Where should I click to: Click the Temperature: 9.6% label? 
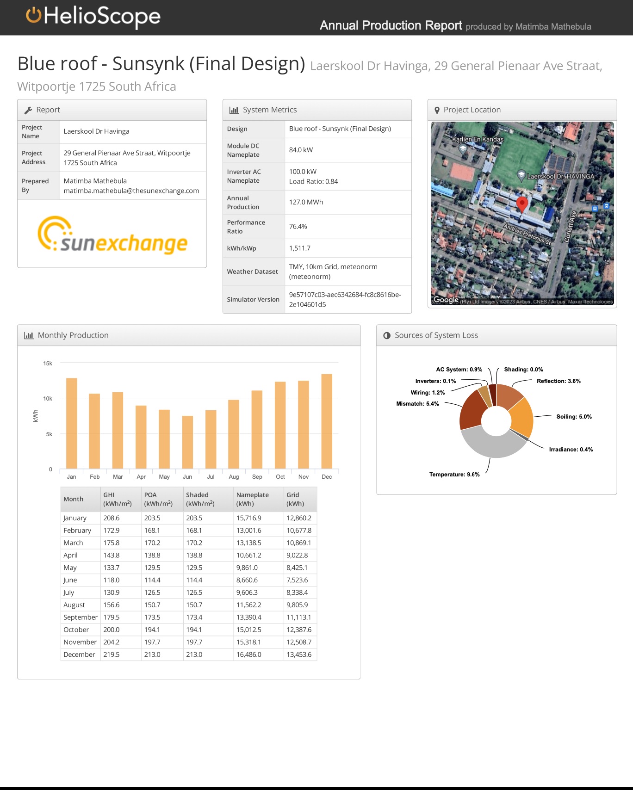(x=454, y=475)
